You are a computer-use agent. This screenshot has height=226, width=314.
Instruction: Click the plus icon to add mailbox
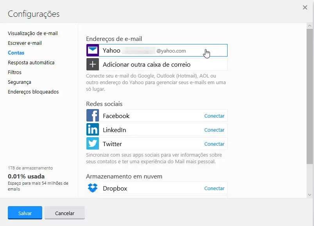pos(93,64)
